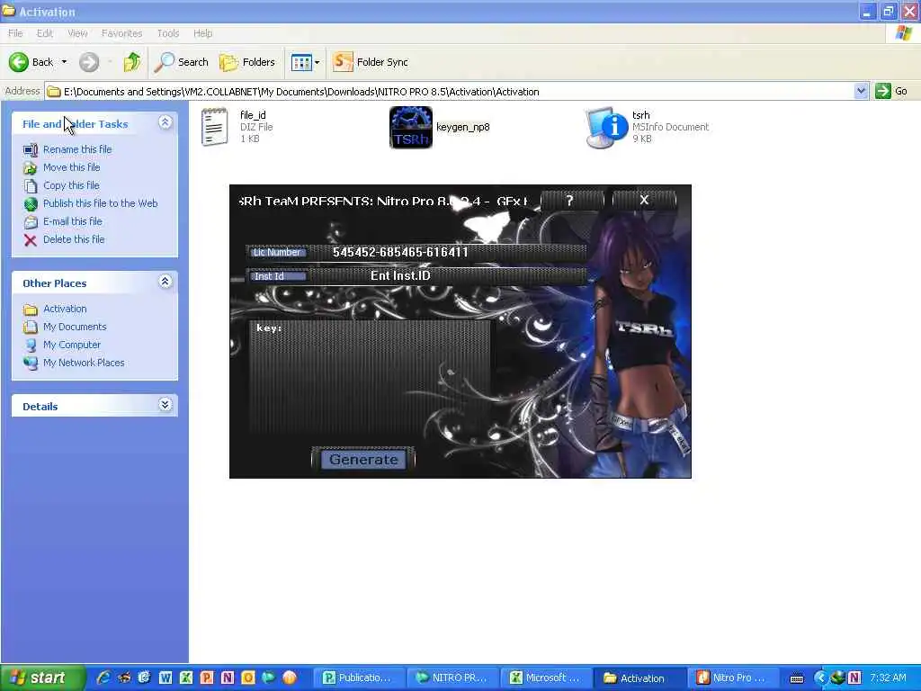Open the Favorites menu

(121, 33)
